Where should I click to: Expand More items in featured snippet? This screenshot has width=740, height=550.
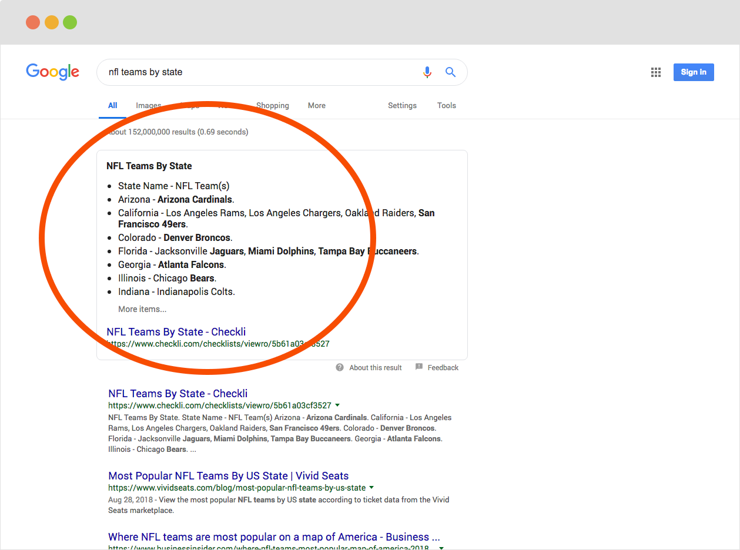(x=142, y=309)
